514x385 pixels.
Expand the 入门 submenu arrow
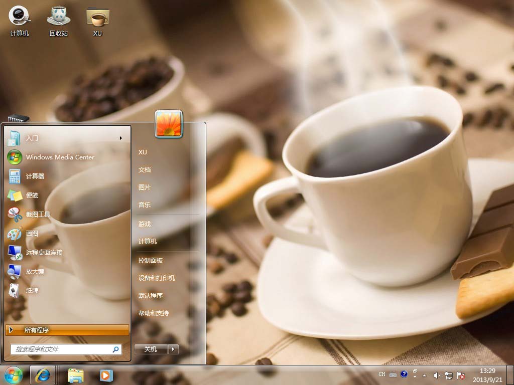click(x=120, y=138)
